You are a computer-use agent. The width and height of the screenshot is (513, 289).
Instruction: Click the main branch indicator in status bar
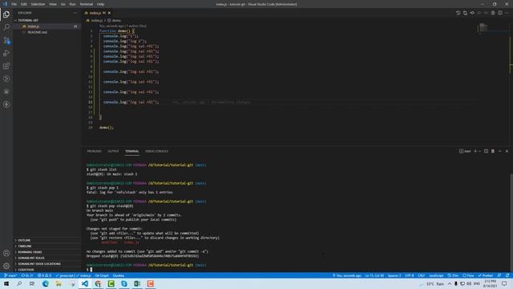tap(10, 275)
